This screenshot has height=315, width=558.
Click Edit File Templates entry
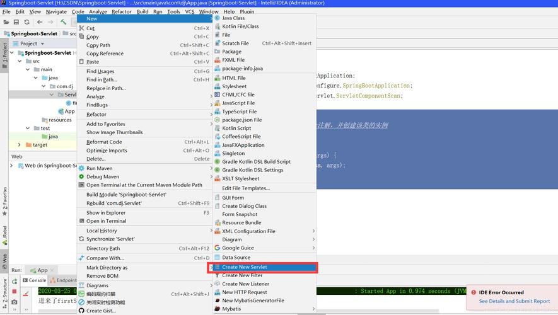click(264, 188)
